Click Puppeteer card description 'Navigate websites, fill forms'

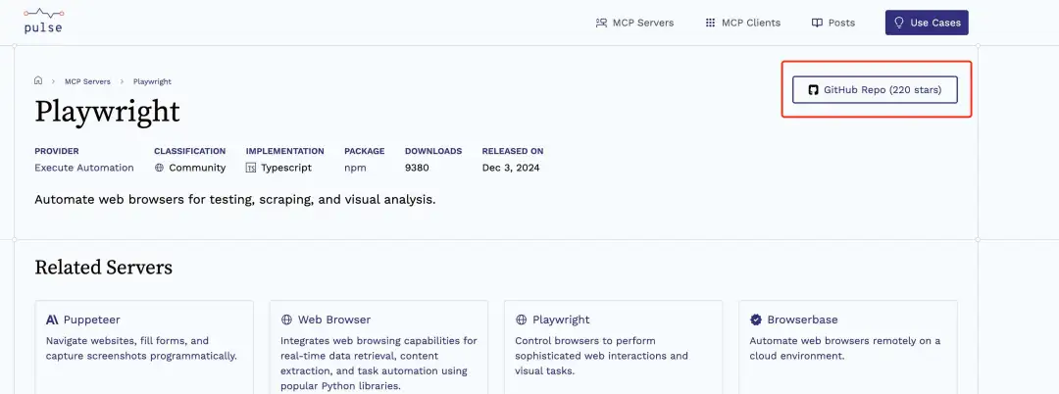141,348
